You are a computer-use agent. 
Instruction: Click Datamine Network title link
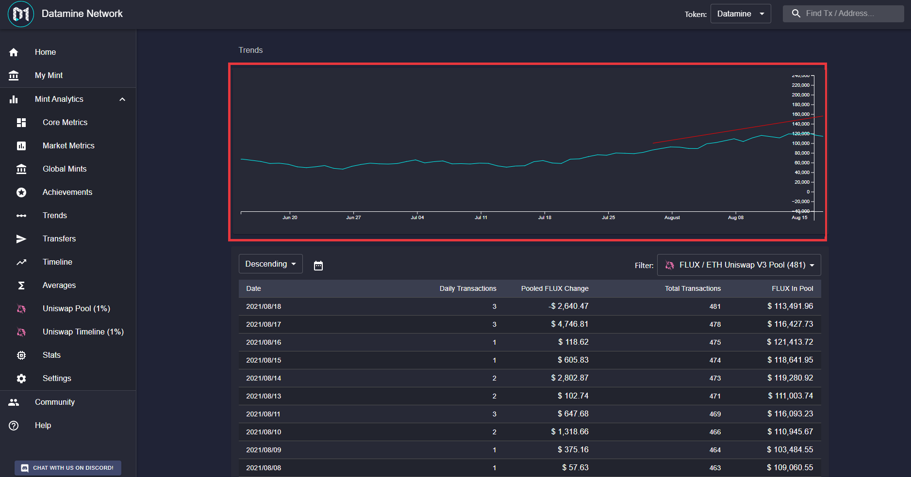tap(82, 14)
